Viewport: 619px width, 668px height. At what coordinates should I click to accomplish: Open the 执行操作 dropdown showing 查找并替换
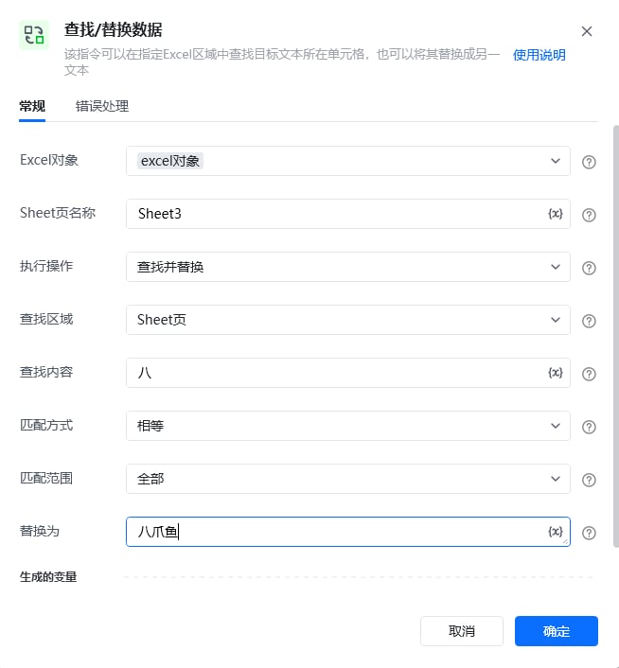[x=348, y=267]
